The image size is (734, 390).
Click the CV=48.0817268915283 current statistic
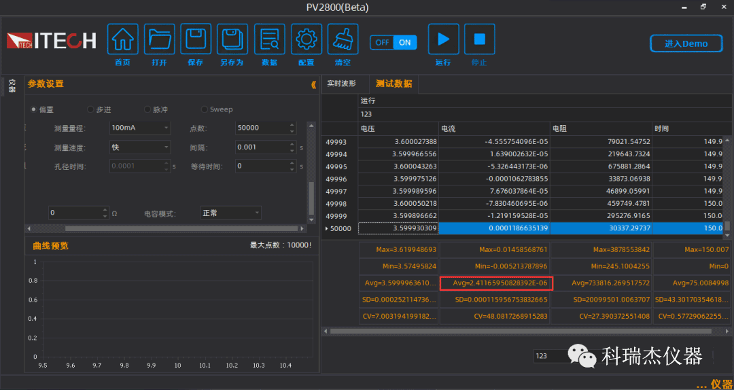click(495, 317)
